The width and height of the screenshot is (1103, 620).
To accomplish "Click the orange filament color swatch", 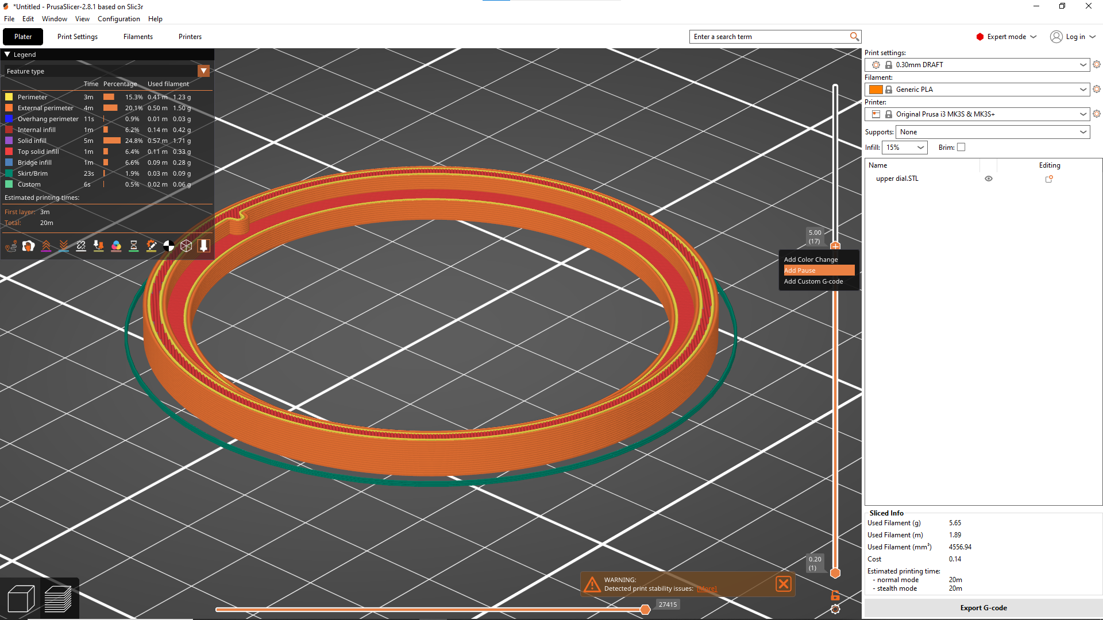I will point(876,90).
